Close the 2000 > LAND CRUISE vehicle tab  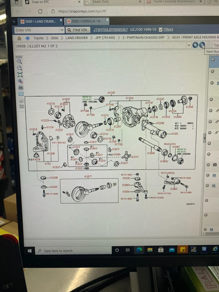pos(61,20)
